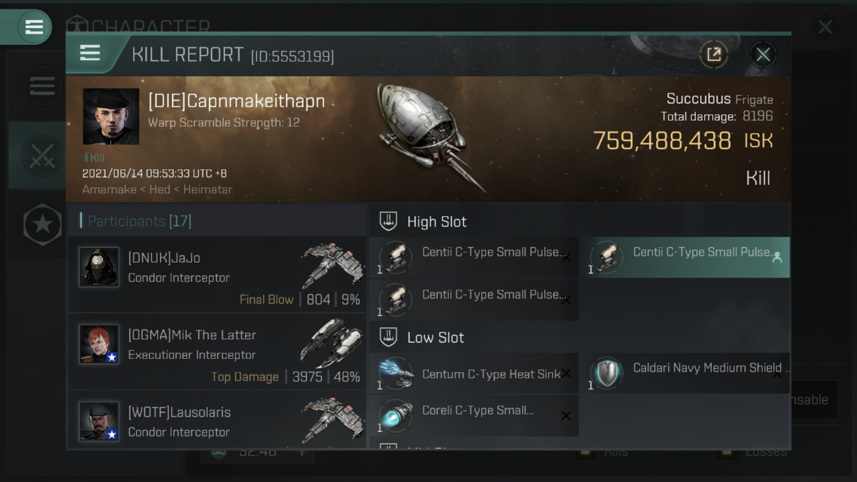Open the Kill Report hamburger menu
Screen dimensions: 857x482
[x=90, y=53]
